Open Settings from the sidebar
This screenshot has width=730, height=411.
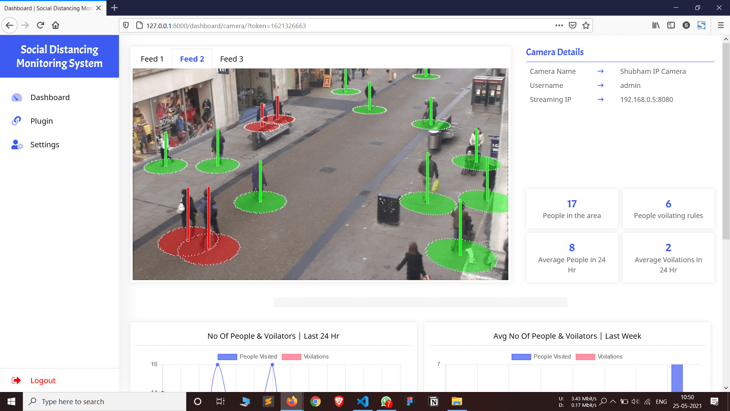coord(44,145)
